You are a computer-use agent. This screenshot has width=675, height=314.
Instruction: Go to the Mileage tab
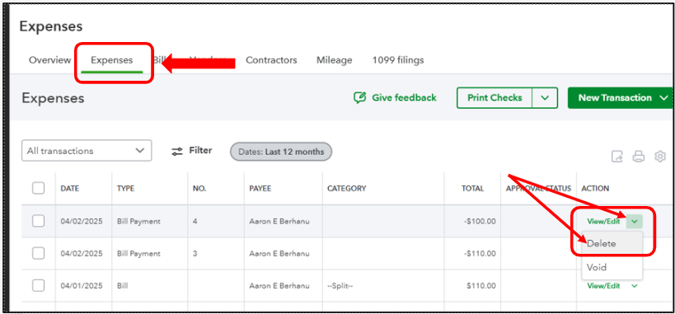(334, 60)
